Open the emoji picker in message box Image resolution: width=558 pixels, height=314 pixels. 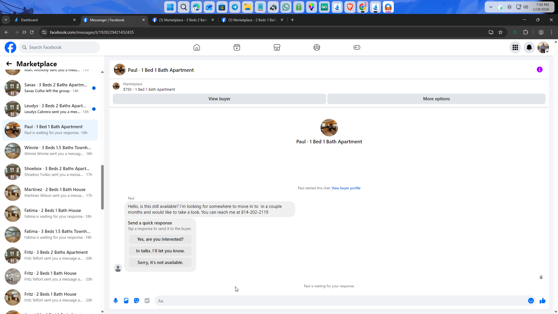531,301
